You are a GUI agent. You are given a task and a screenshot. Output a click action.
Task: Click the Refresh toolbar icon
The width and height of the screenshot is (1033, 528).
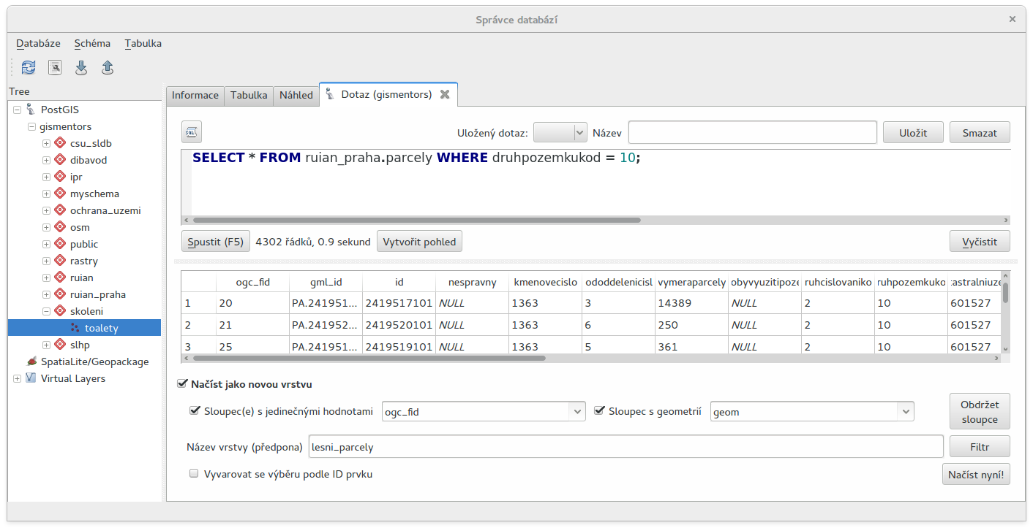[29, 68]
